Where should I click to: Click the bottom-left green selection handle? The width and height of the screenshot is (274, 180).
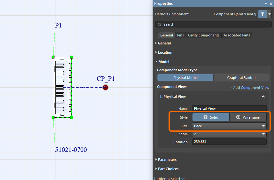click(53, 117)
